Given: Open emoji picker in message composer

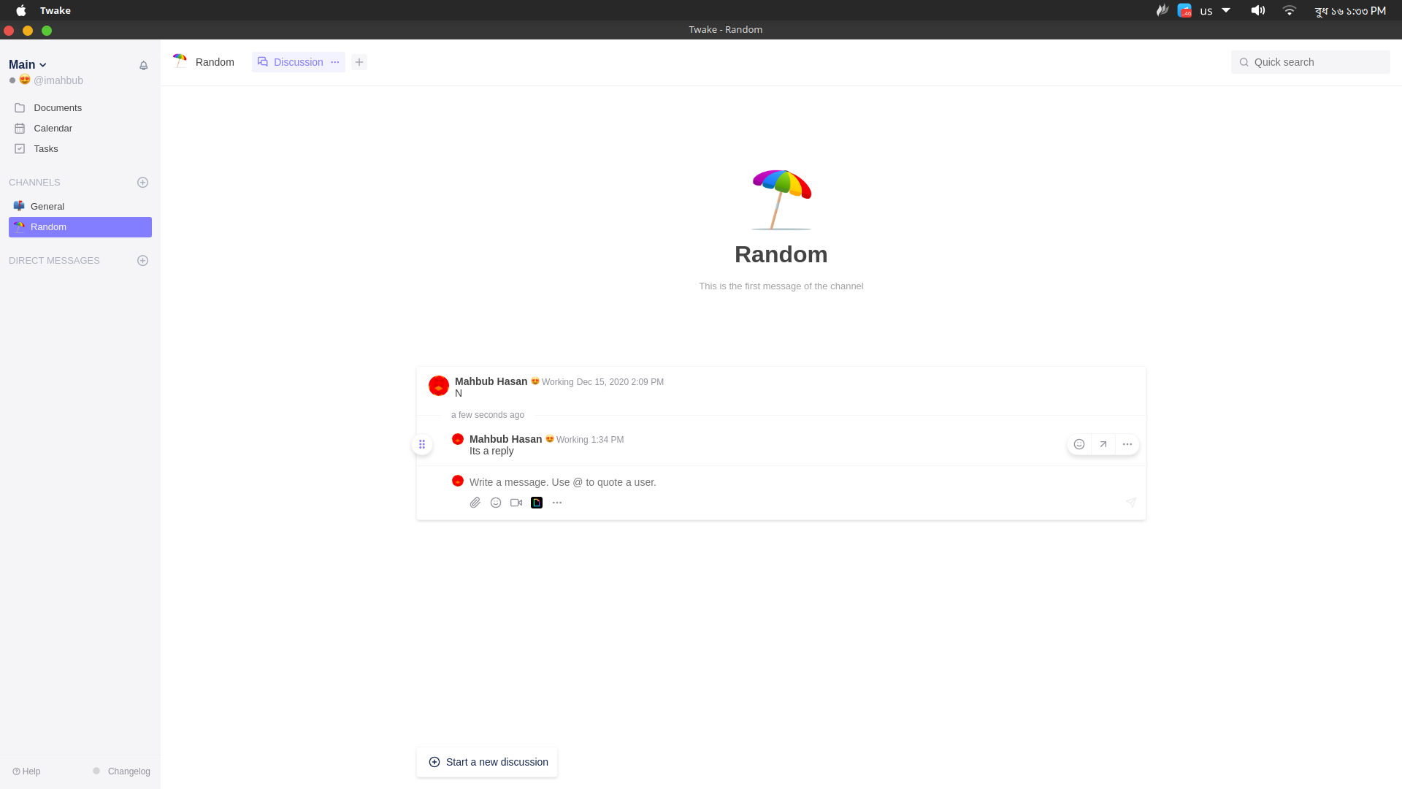Looking at the screenshot, I should tap(496, 503).
